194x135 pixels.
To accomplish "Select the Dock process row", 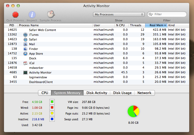I will click(96, 58).
